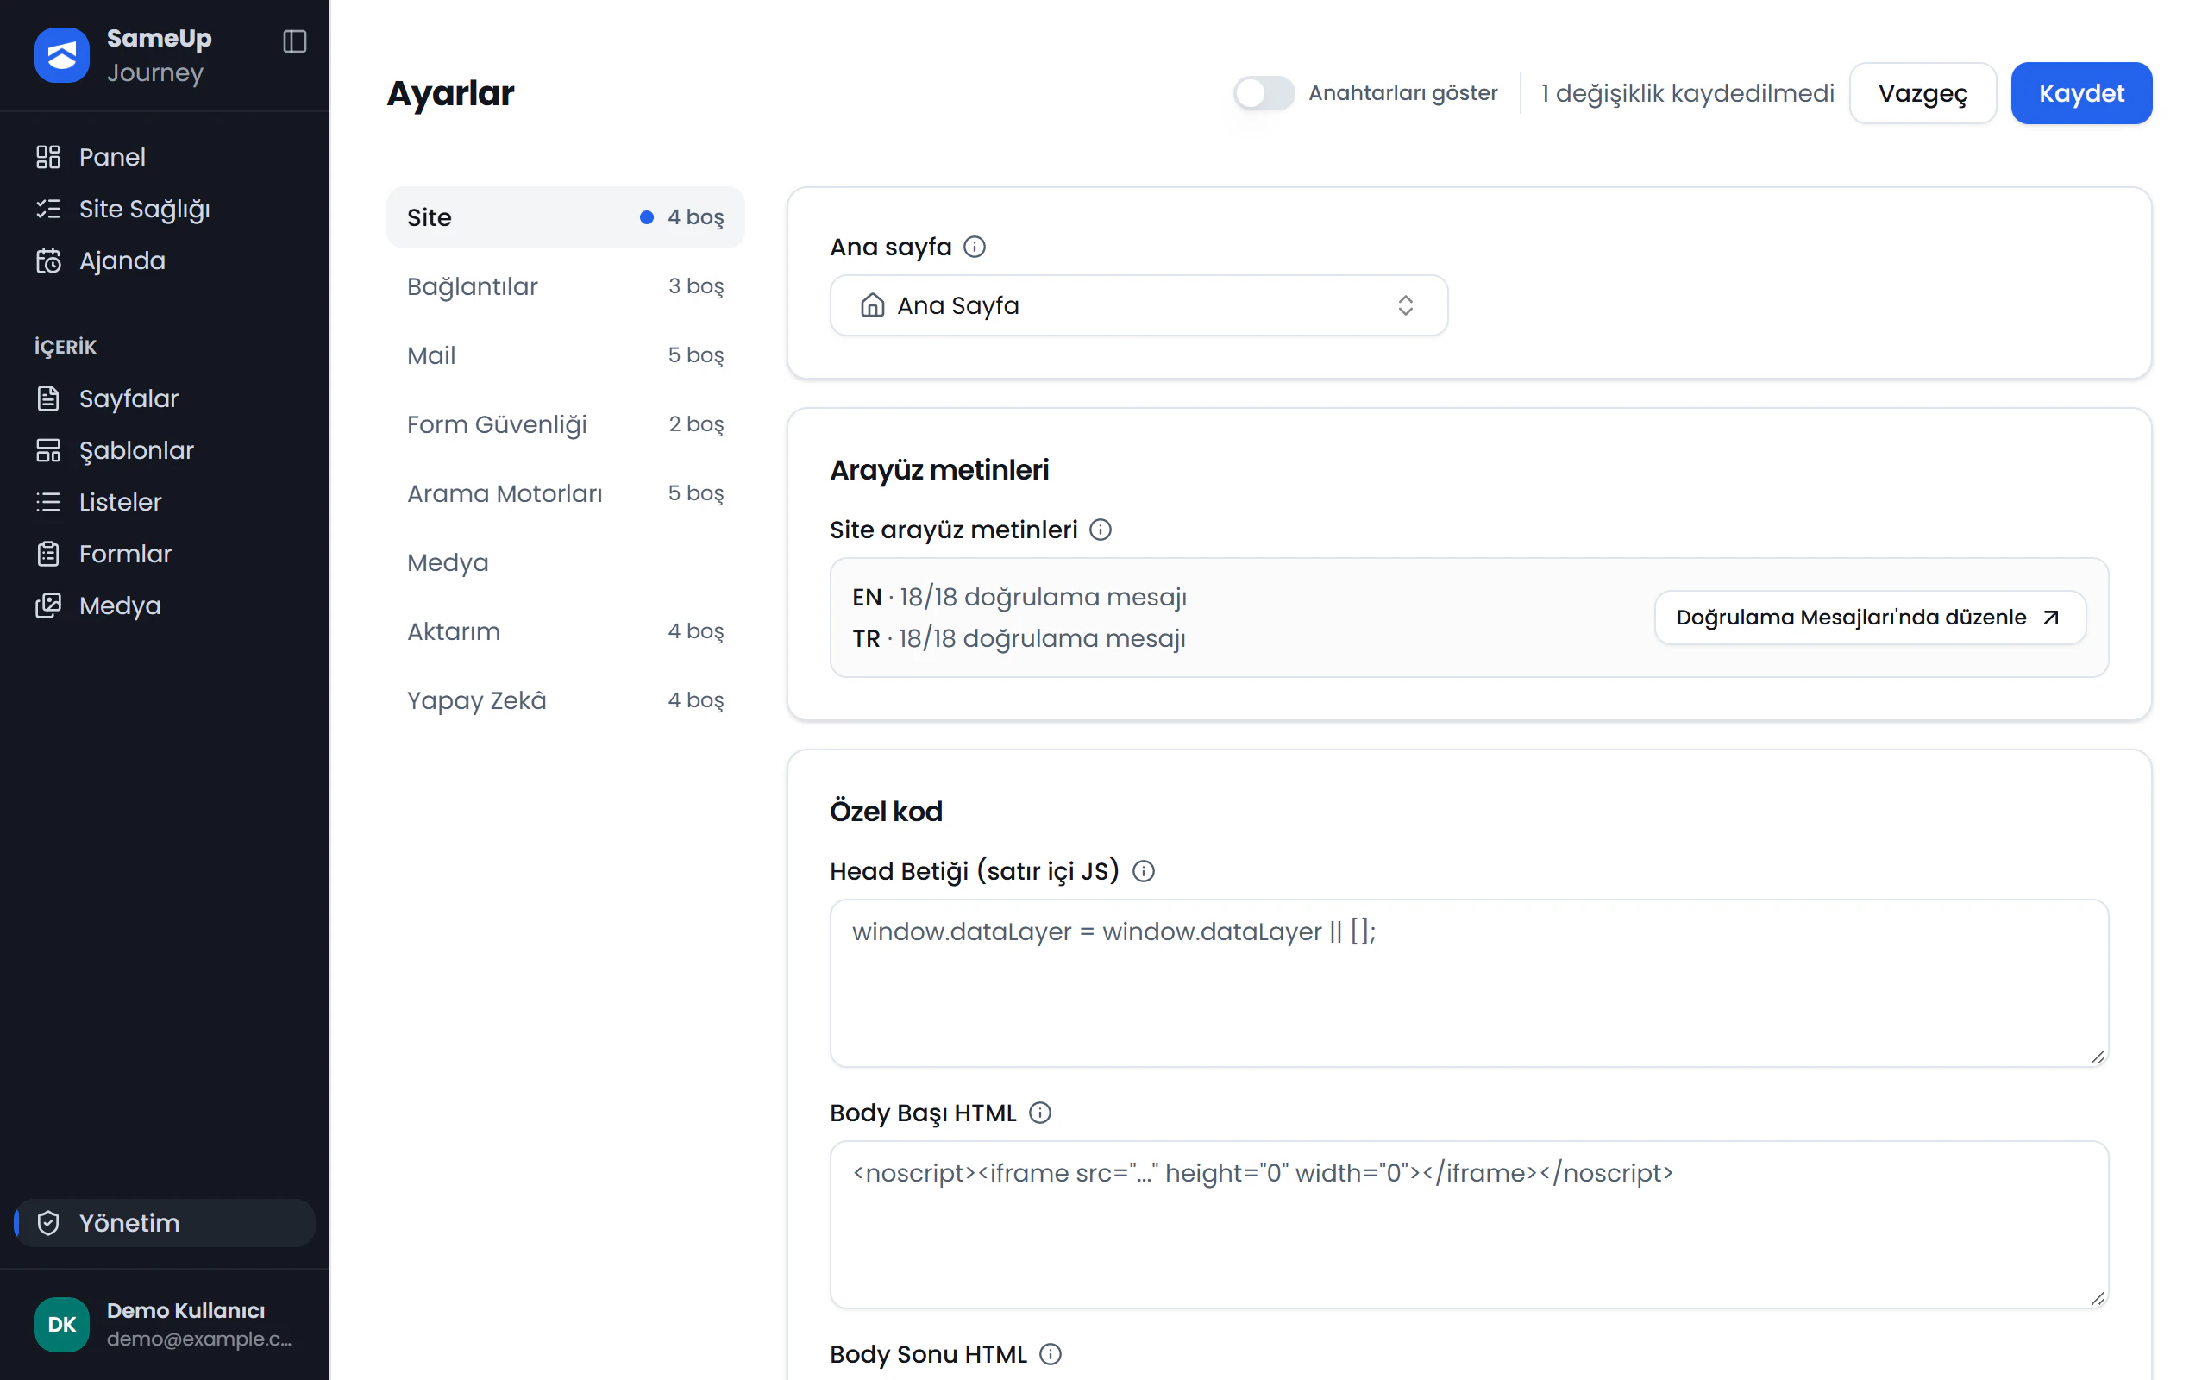Click the info icon next to Body Başı HTML
2208x1380 pixels.
click(x=1040, y=1113)
